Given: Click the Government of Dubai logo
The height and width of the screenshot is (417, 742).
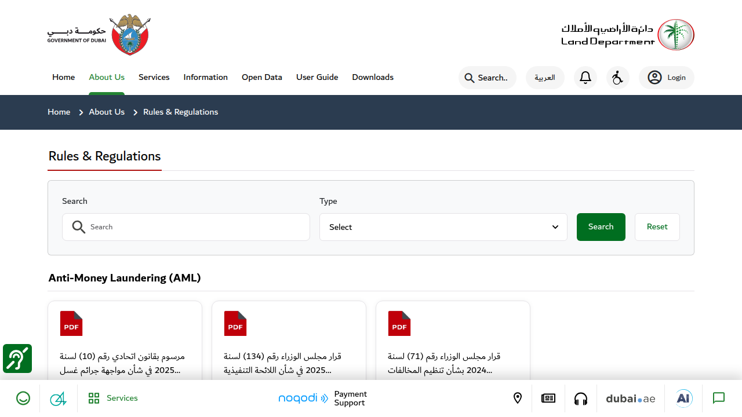Looking at the screenshot, I should pos(99,35).
